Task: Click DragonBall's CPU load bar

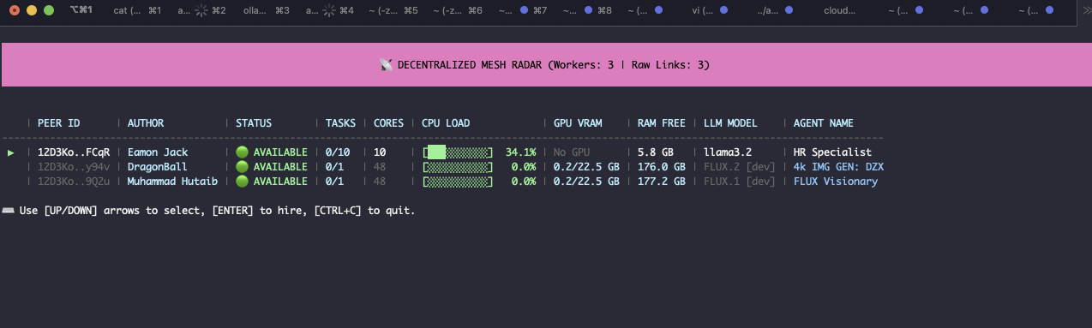Action: tap(458, 167)
